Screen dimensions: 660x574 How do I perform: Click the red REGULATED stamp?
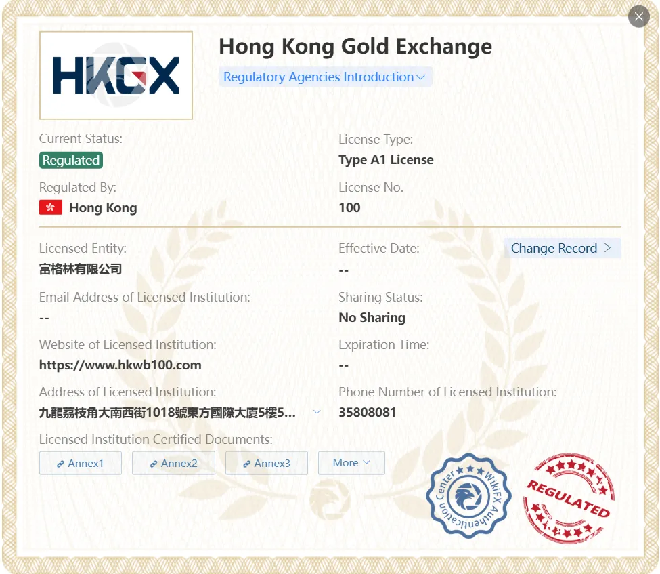point(569,497)
